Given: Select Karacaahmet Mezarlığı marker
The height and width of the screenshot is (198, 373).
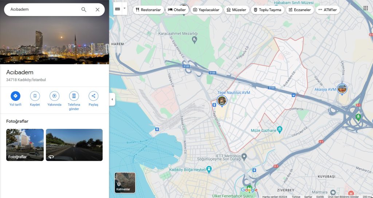Looking at the screenshot, I should tap(195, 39).
